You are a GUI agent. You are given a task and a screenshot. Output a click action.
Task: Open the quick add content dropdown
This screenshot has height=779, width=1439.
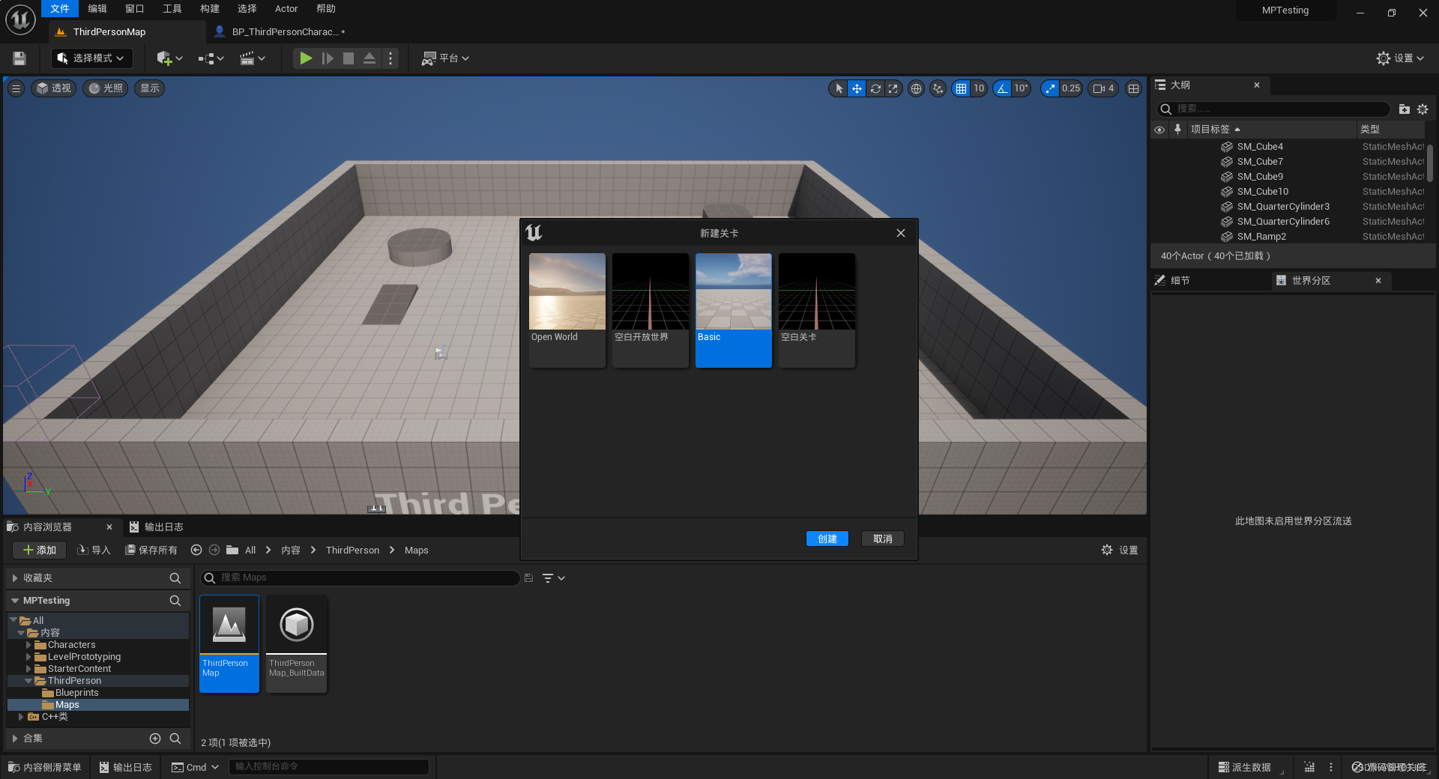(169, 58)
